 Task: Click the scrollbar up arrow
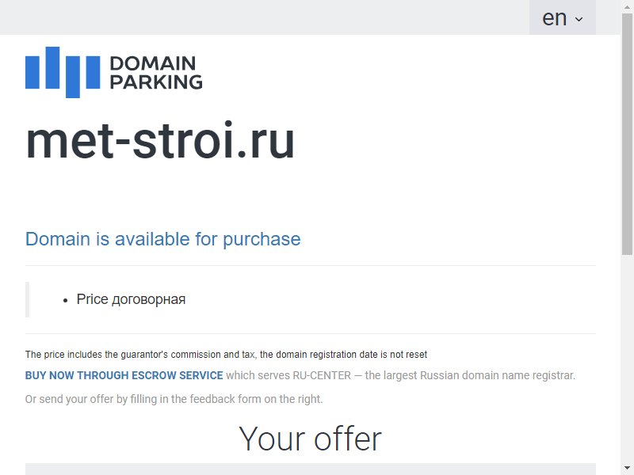point(627,6)
